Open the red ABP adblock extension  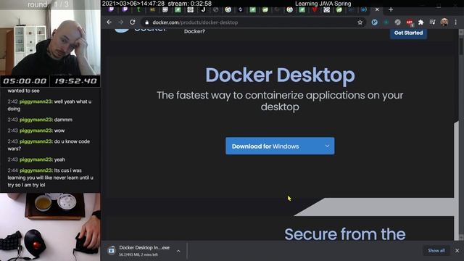point(409,22)
